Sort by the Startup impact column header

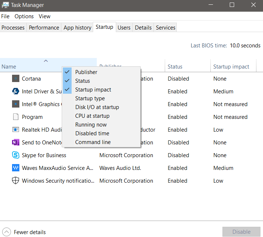point(233,66)
